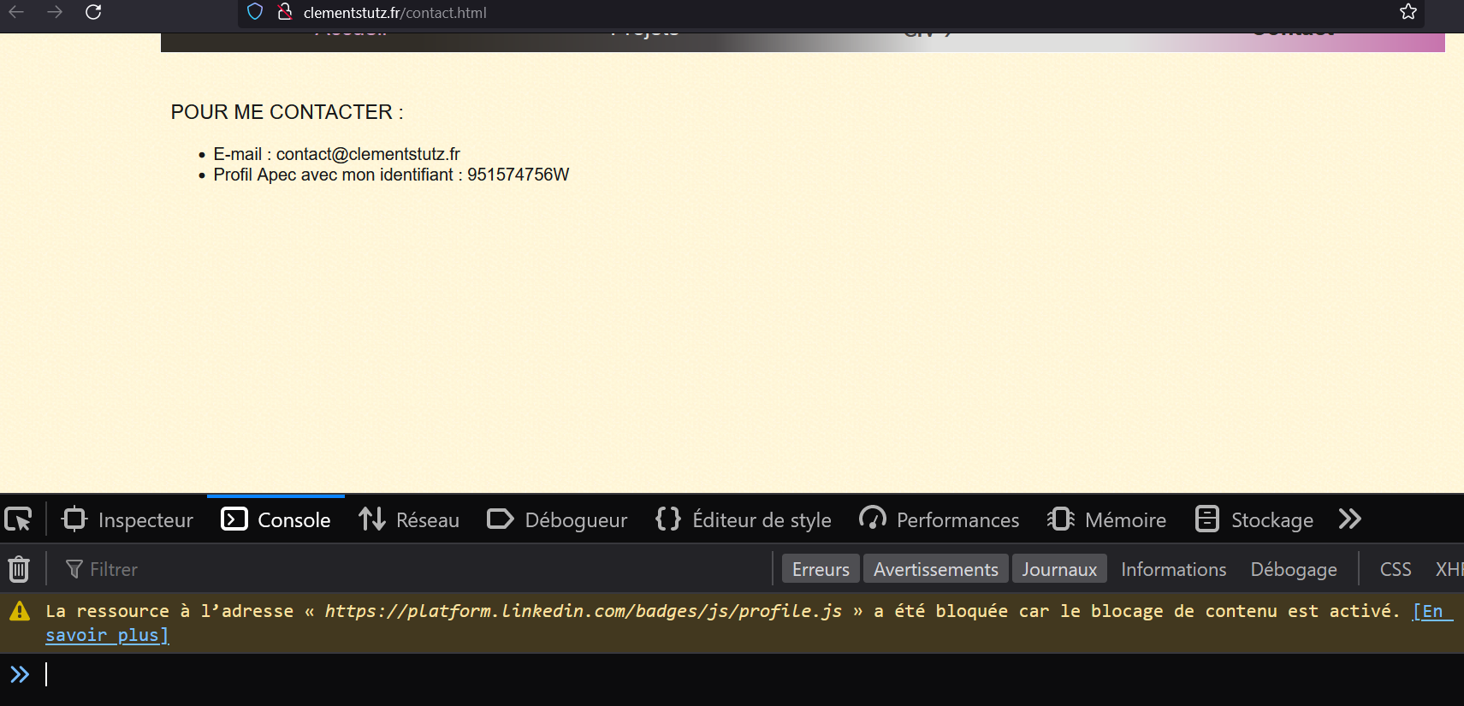The image size is (1464, 706).
Task: Open the Inspecteur tab
Action: click(127, 519)
